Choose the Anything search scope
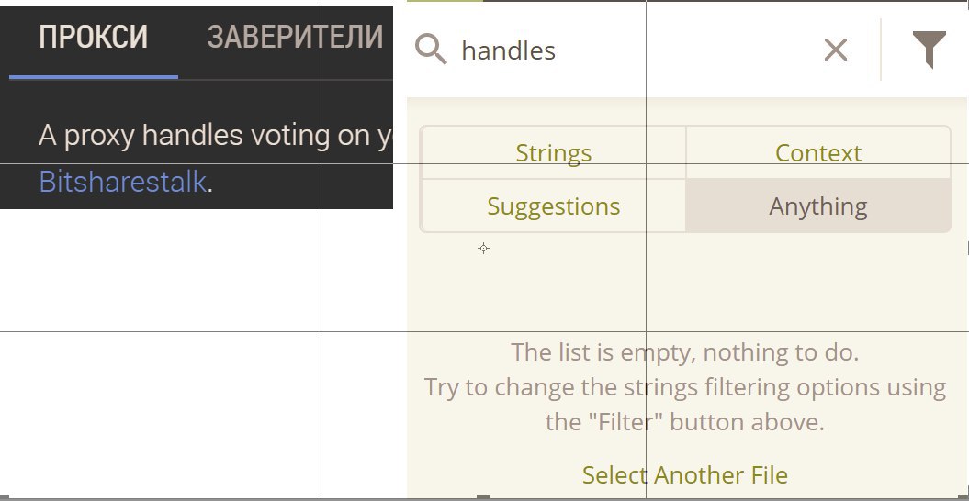Image resolution: width=969 pixels, height=501 pixels. (818, 206)
